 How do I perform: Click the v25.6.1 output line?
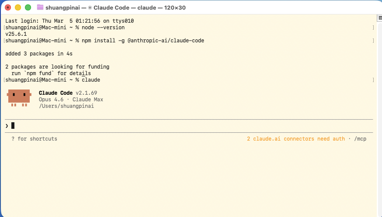pos(16,34)
